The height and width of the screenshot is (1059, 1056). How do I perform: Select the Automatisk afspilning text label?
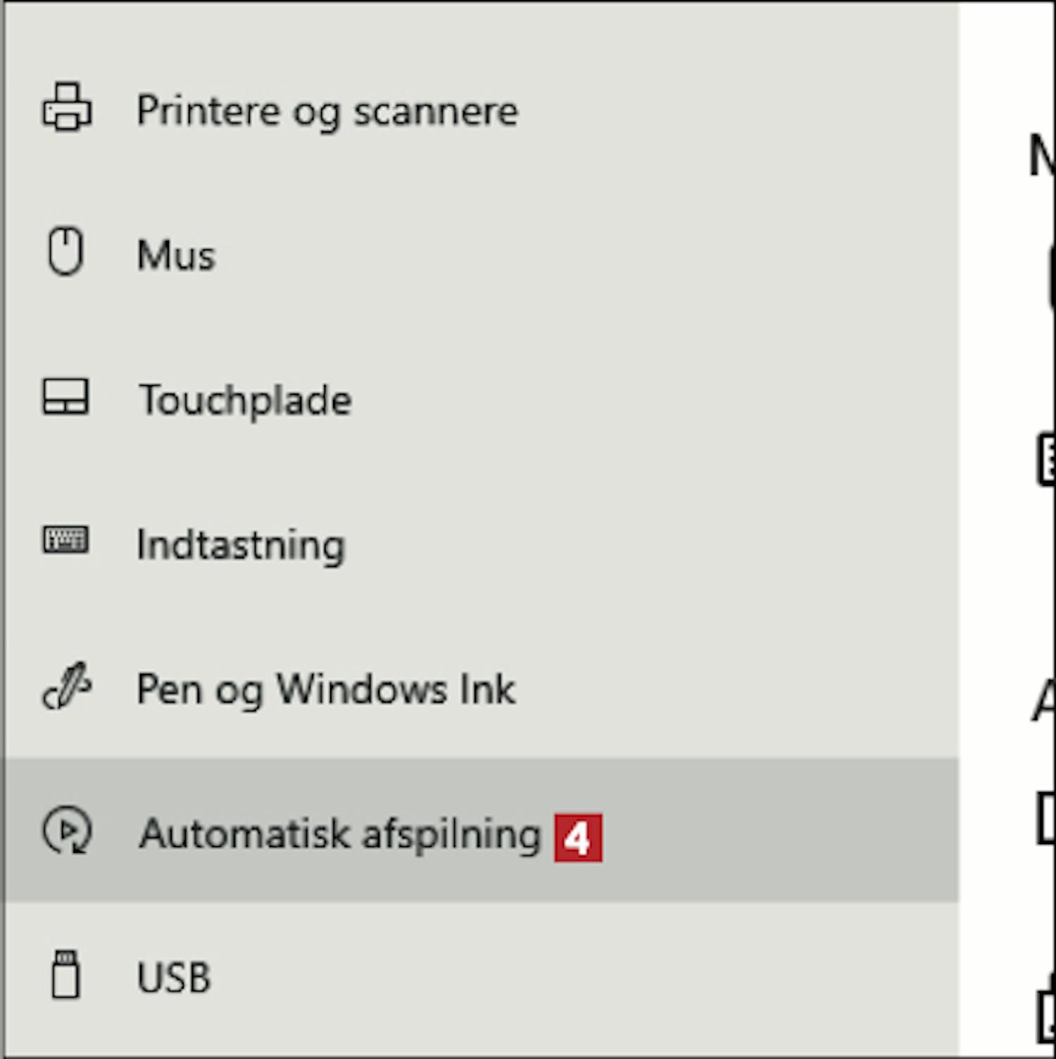pyautogui.click(x=340, y=834)
